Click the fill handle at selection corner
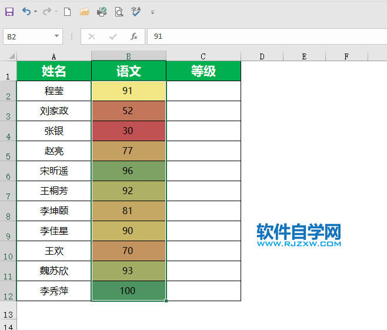The width and height of the screenshot is (387, 330). click(x=166, y=301)
